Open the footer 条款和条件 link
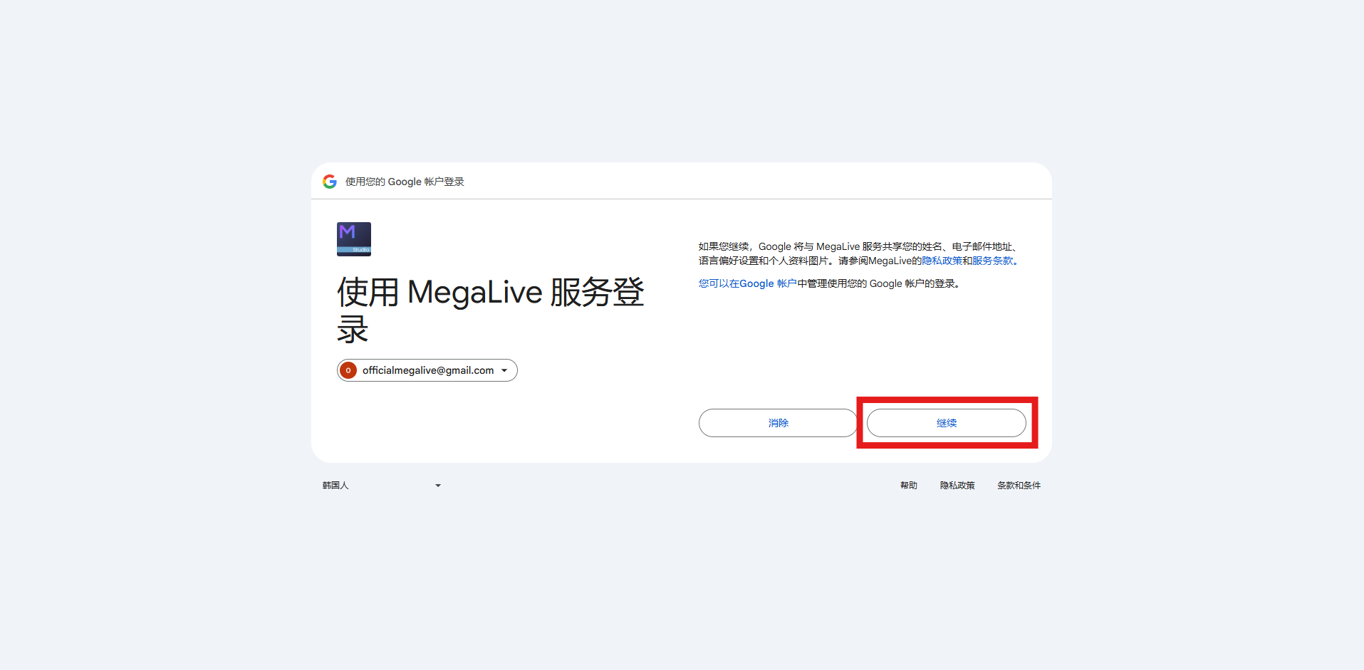 [x=1019, y=486]
